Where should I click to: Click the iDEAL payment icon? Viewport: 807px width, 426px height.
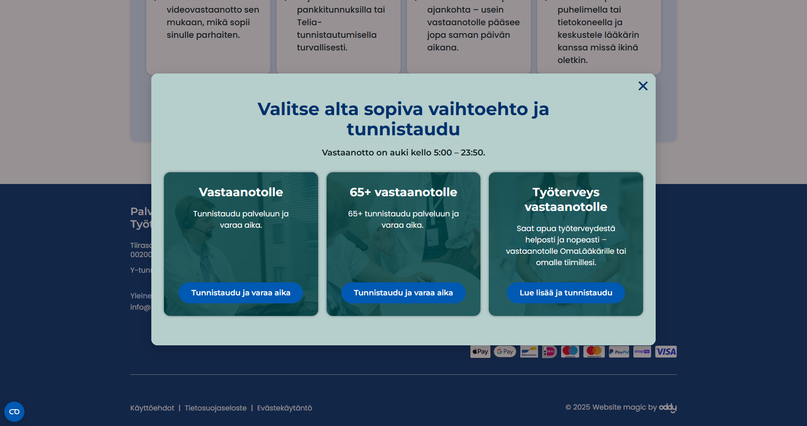(x=549, y=352)
